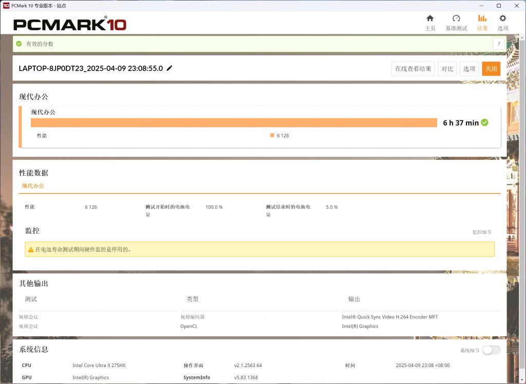This screenshot has height=384, width=526.
Task: Click the orange legend square next to 6 126
Action: click(x=272, y=135)
